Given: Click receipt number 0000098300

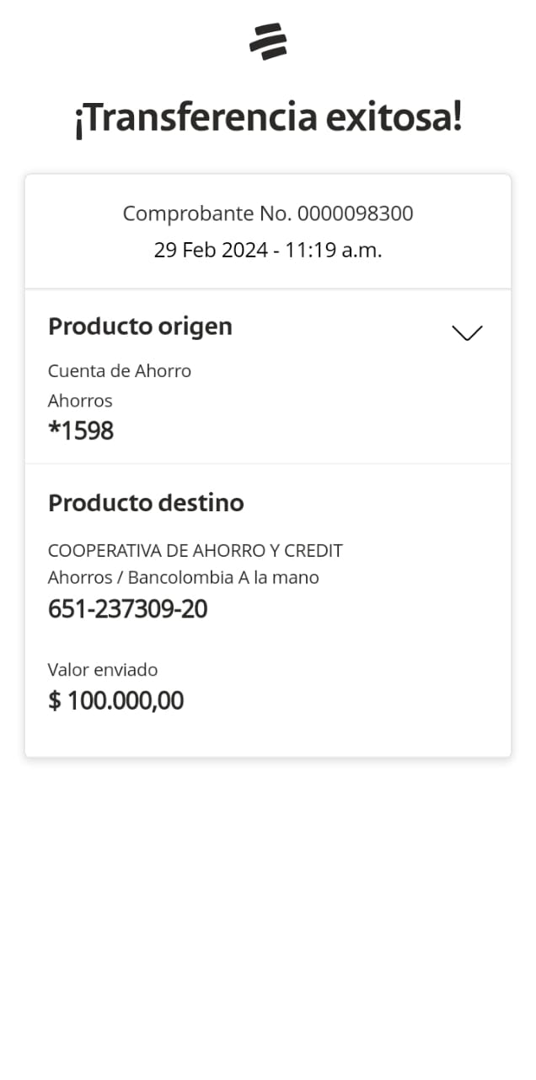Looking at the screenshot, I should click(x=355, y=213).
